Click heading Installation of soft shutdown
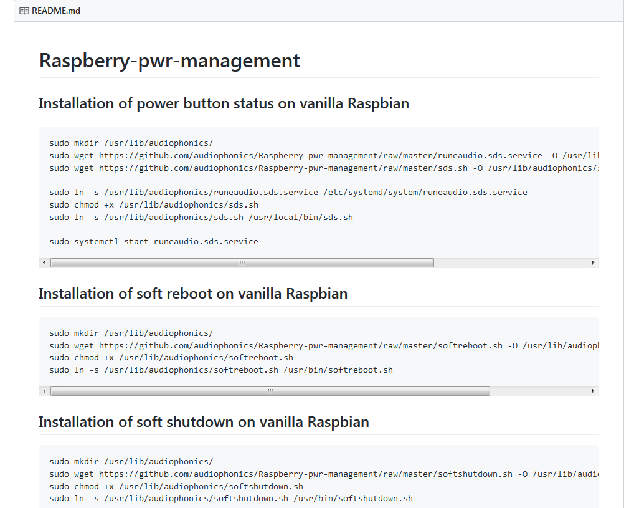 [204, 422]
